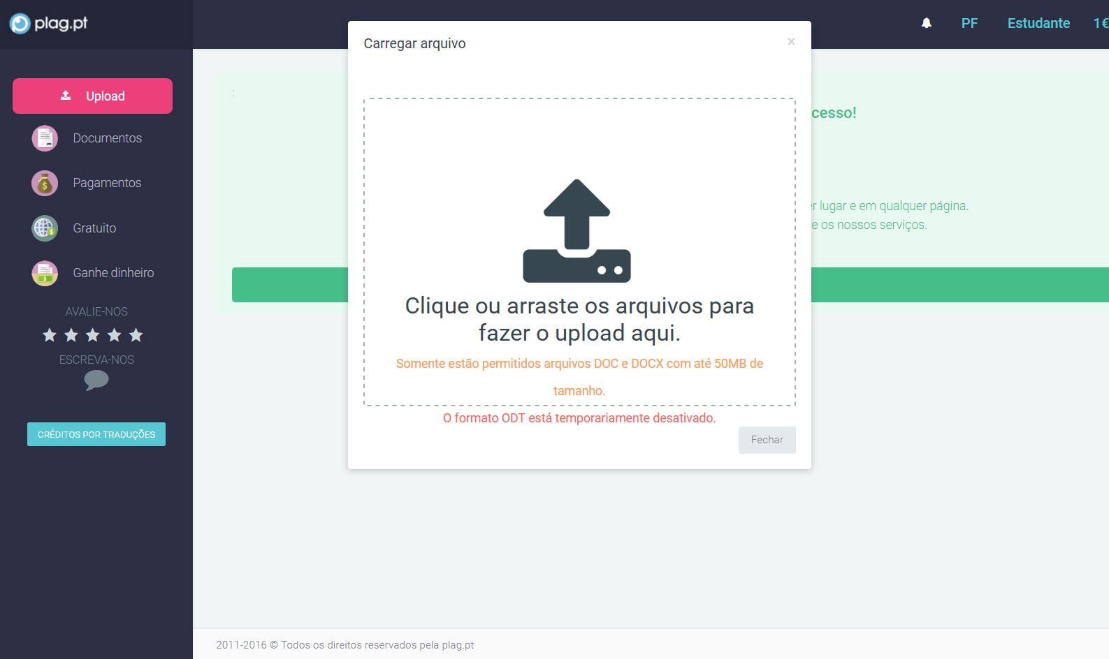
Task: Click the plag.pt logo
Action: click(49, 23)
